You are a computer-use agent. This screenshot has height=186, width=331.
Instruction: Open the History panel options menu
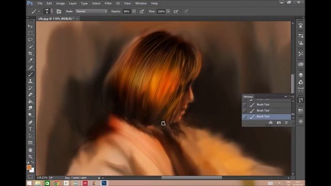[x=292, y=97]
